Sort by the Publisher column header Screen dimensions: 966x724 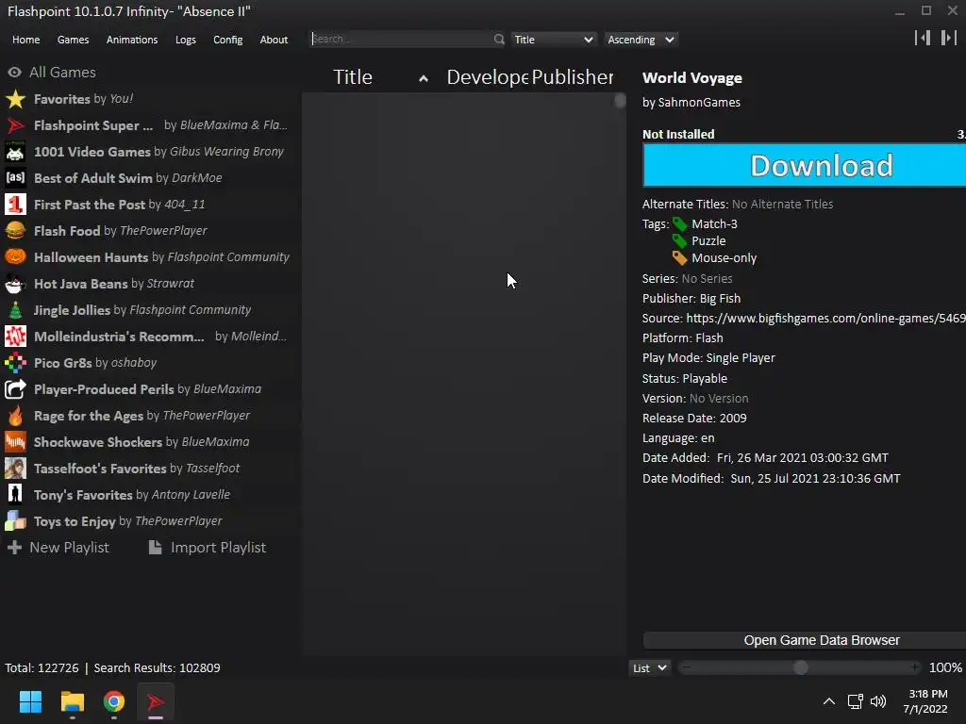coord(573,77)
